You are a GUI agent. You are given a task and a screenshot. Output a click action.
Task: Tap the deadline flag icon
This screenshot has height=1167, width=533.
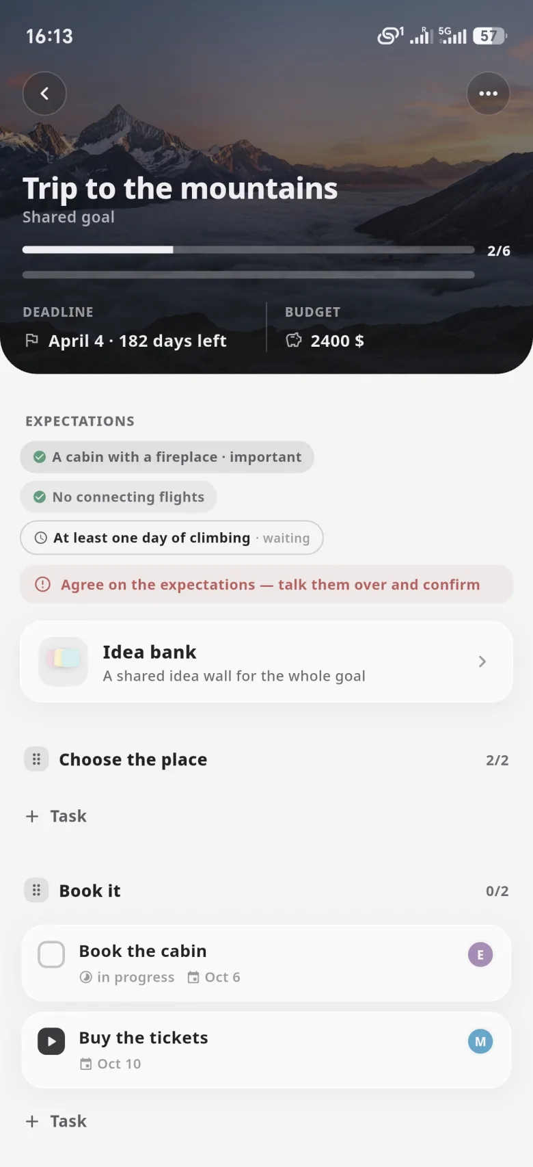point(31,341)
